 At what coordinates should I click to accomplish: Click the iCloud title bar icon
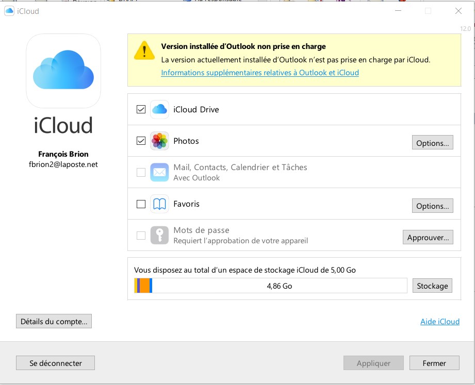pyautogui.click(x=9, y=11)
